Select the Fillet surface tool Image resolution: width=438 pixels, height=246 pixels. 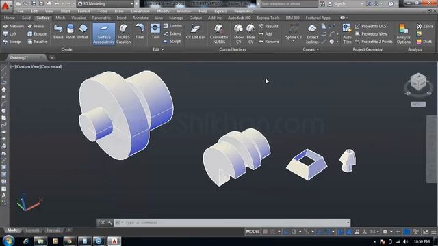[140, 31]
